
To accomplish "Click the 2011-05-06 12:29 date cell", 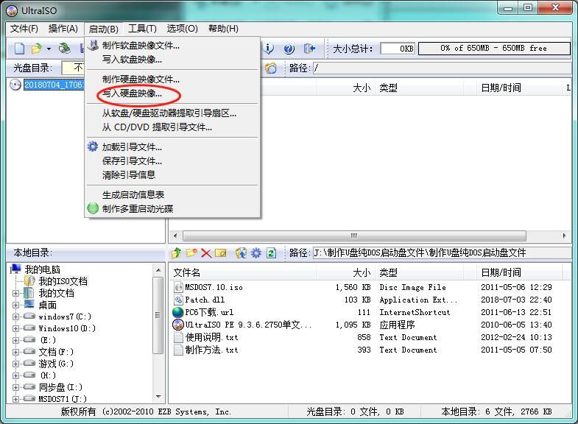I will point(516,287).
